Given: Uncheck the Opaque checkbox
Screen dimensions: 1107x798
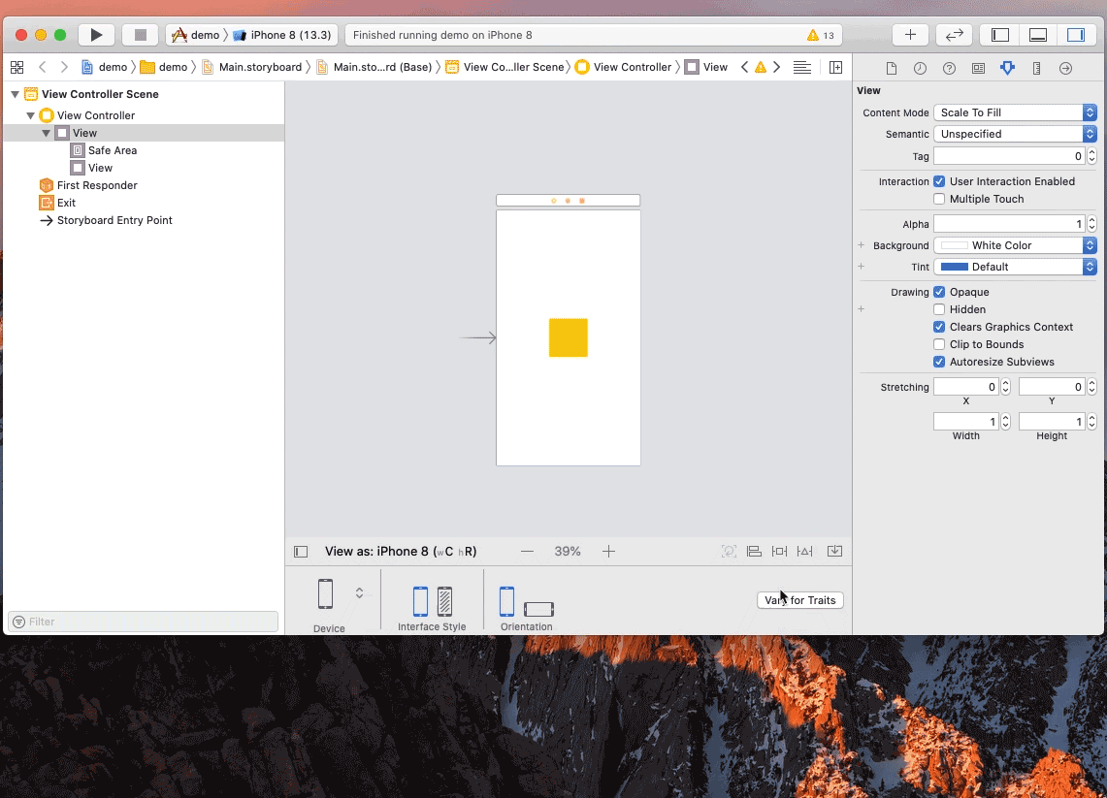Looking at the screenshot, I should 939,292.
